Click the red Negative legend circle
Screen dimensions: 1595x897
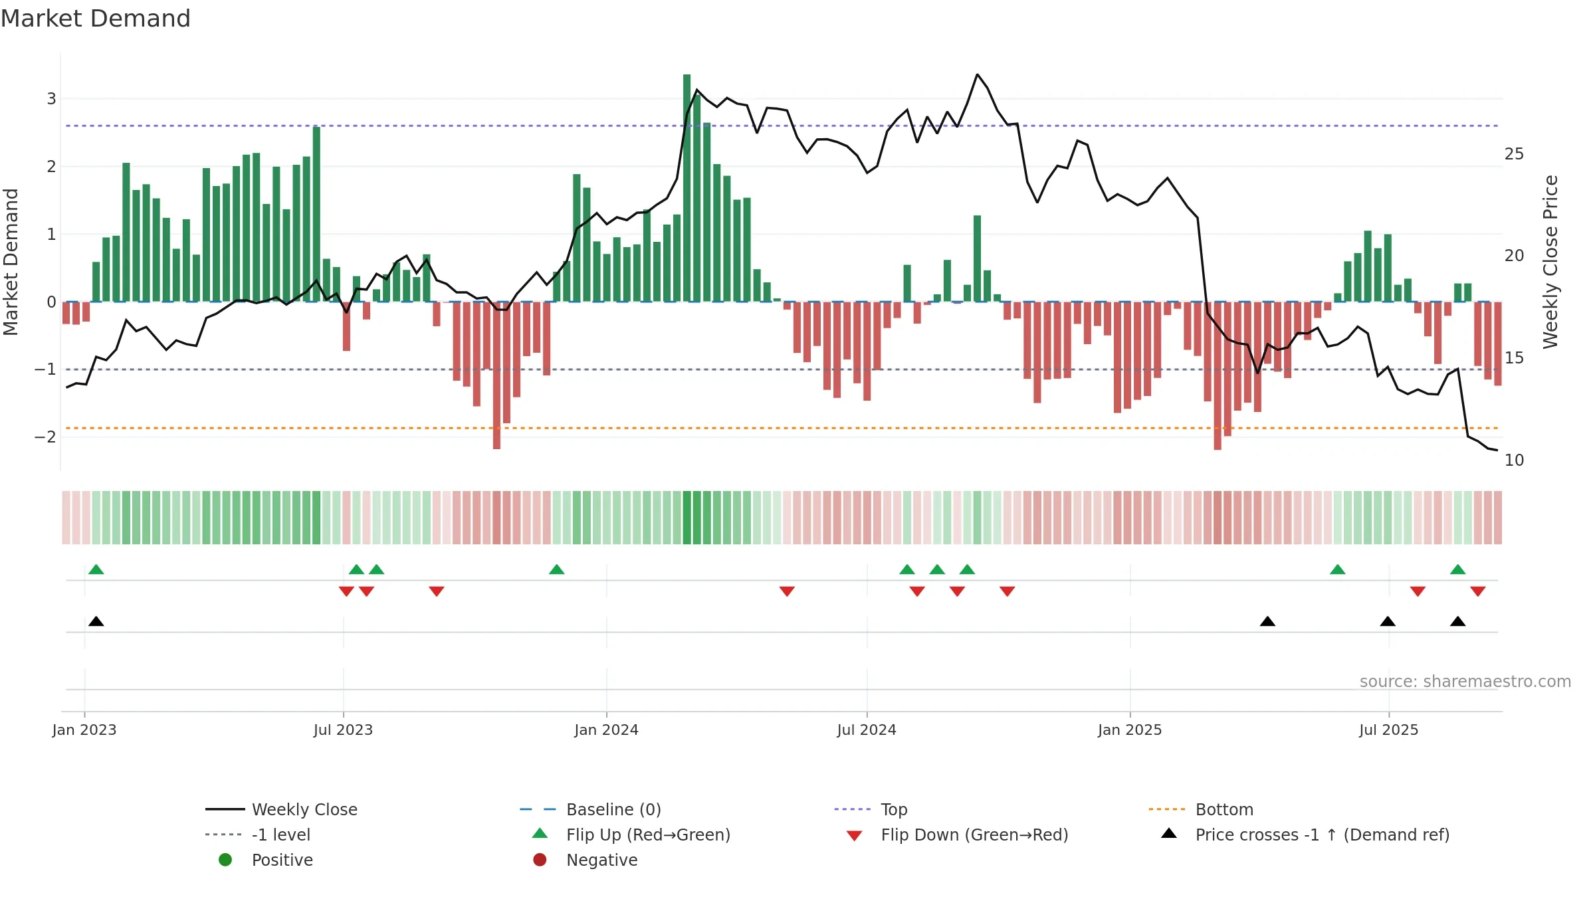540,860
